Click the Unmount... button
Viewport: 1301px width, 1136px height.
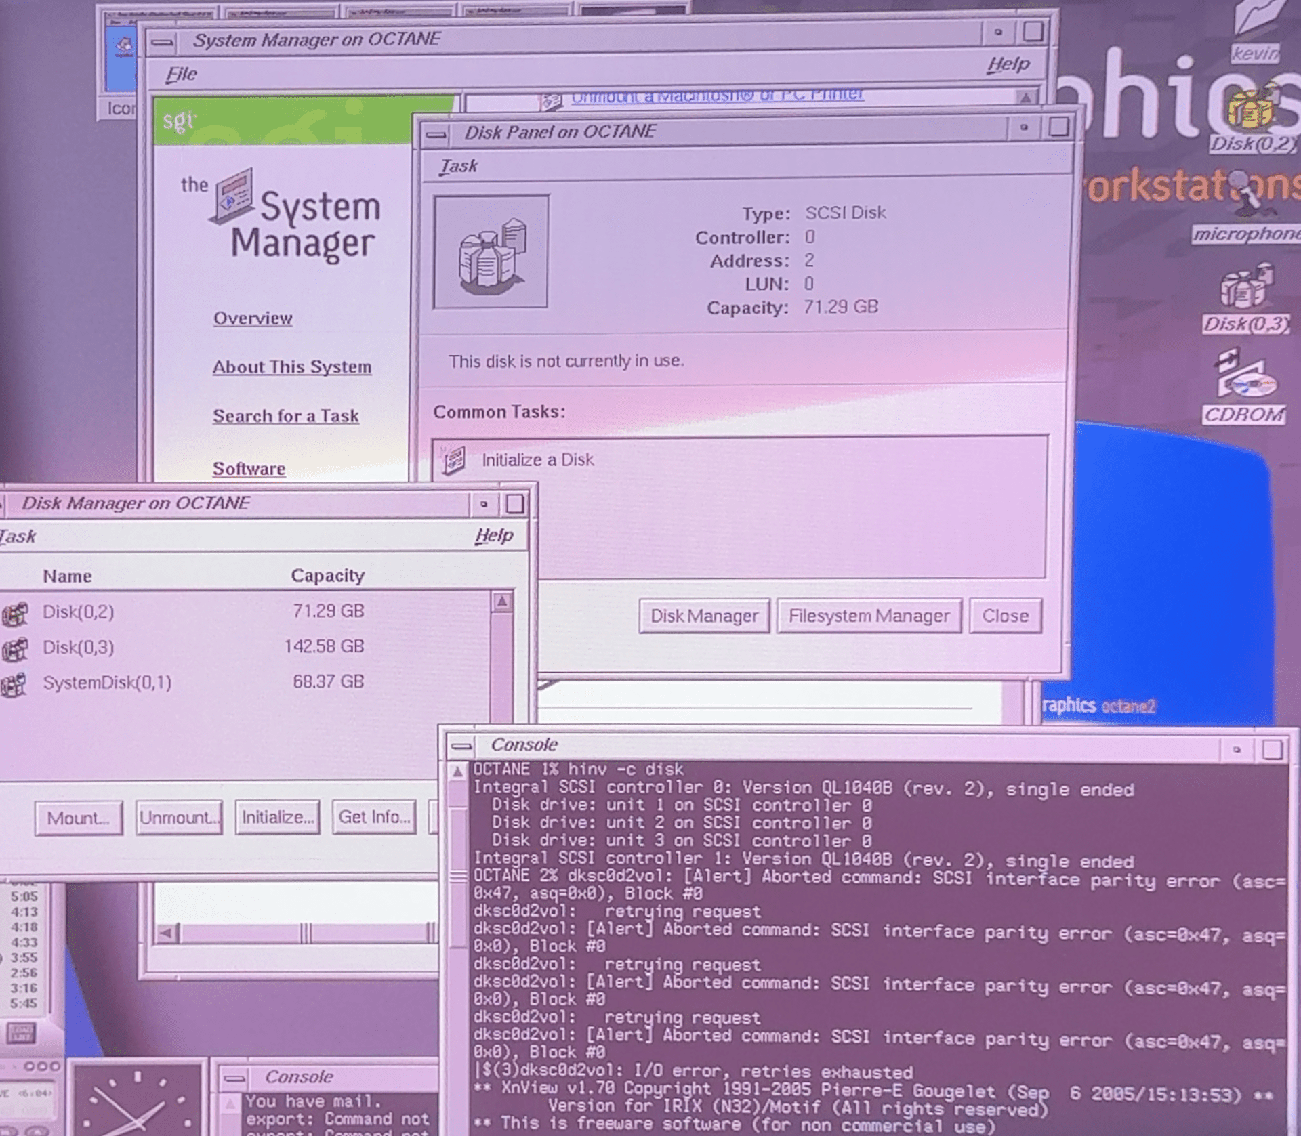point(179,818)
